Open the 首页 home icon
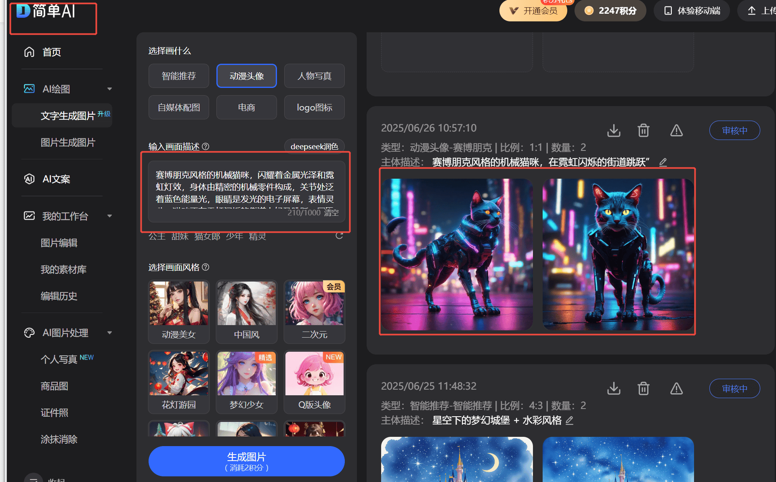 [x=29, y=52]
